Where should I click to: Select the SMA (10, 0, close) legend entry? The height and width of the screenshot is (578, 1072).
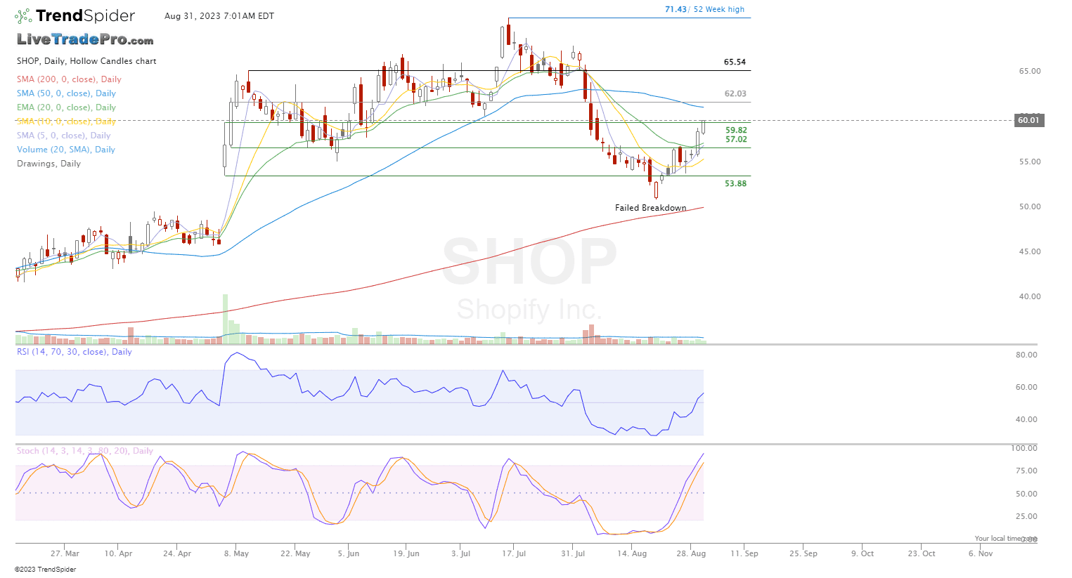[66, 121]
